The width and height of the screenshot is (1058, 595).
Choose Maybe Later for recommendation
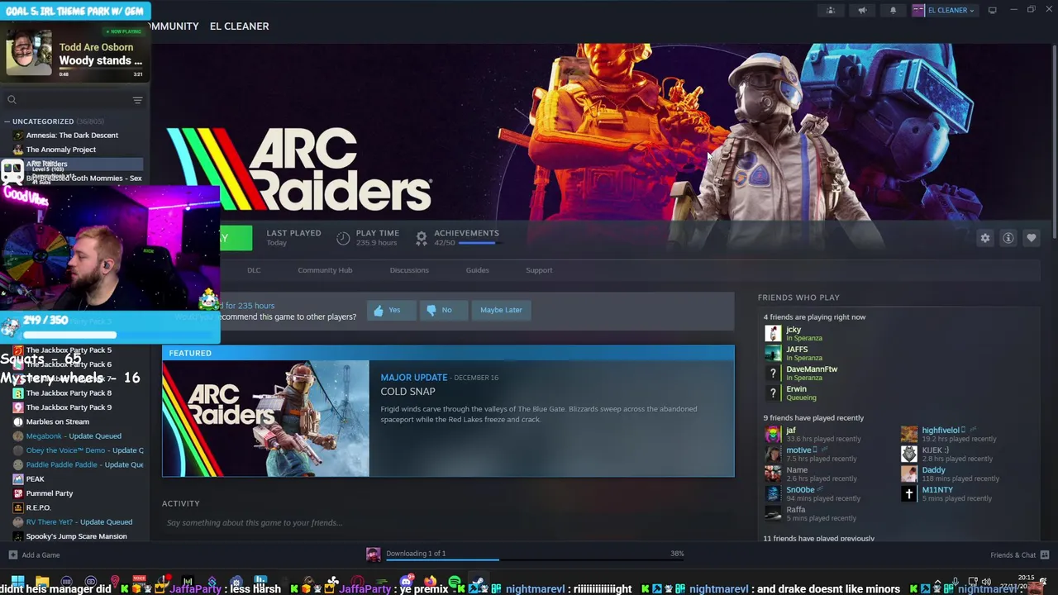point(501,310)
